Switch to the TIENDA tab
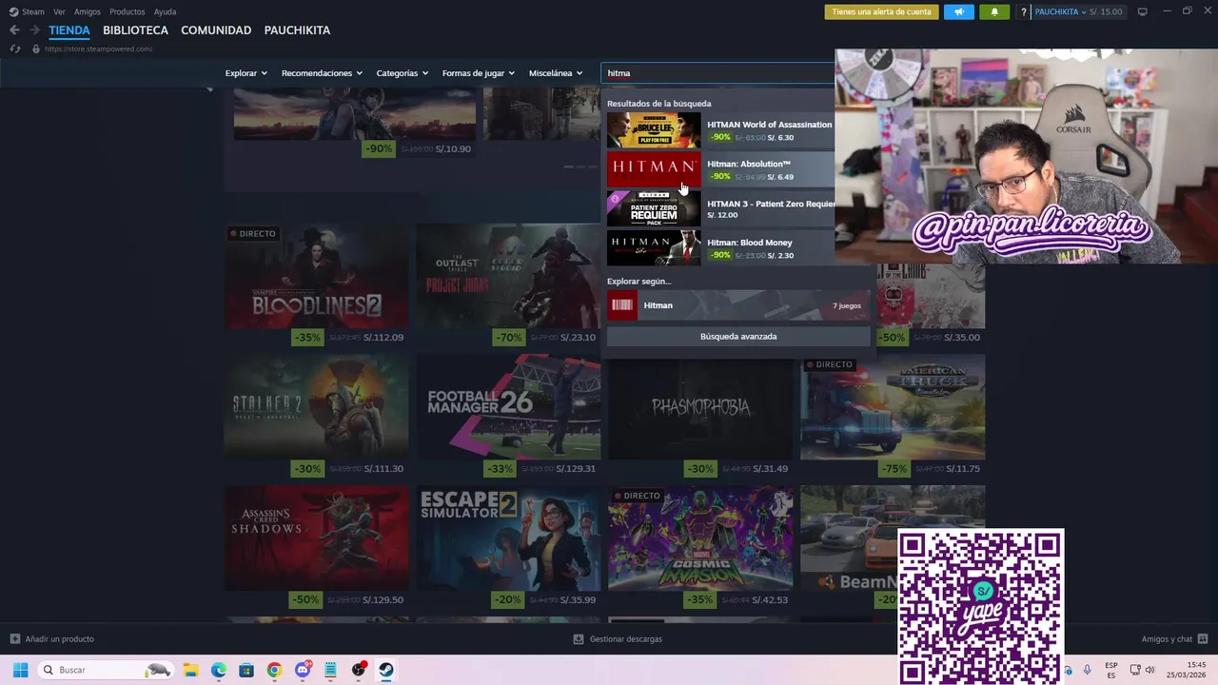The width and height of the screenshot is (1218, 685). coord(69,30)
